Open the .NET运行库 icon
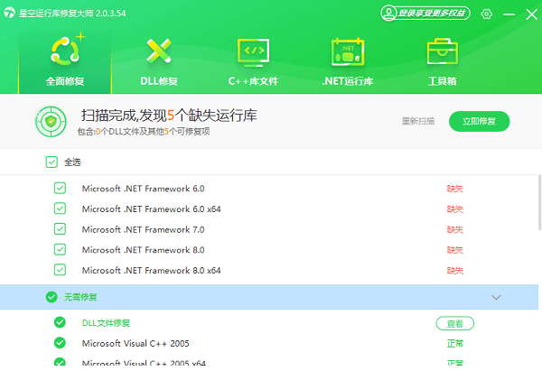The height and width of the screenshot is (371, 542). pyautogui.click(x=347, y=51)
